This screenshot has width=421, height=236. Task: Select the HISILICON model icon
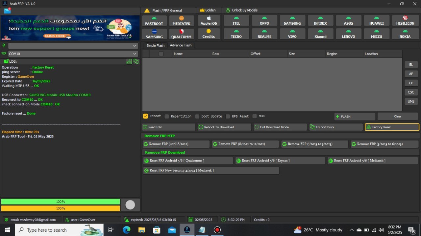(405, 20)
